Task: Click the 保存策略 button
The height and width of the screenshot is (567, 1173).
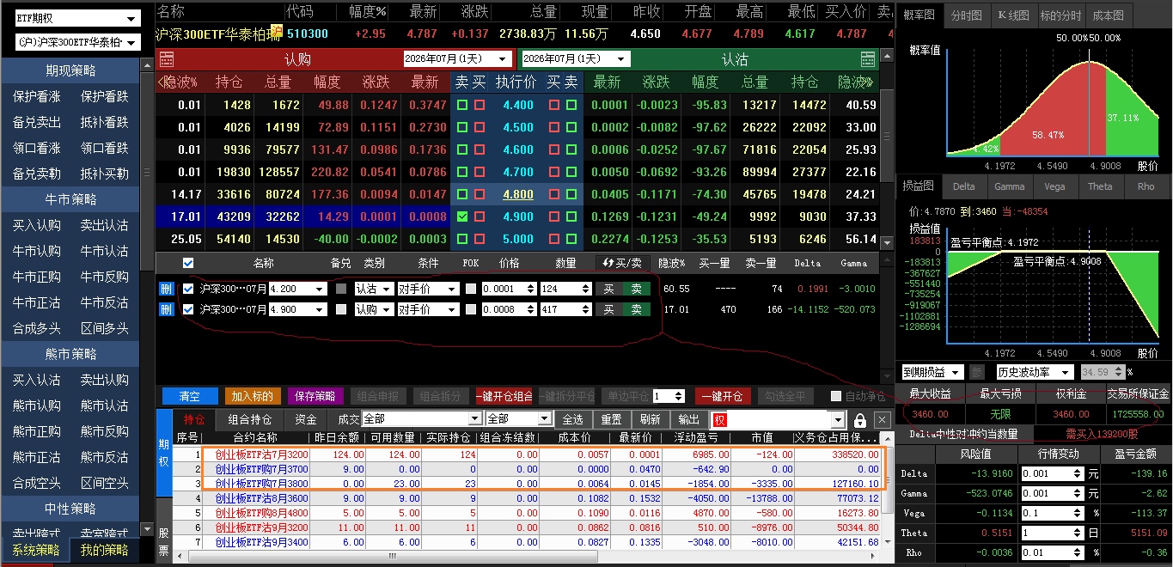Action: (315, 396)
